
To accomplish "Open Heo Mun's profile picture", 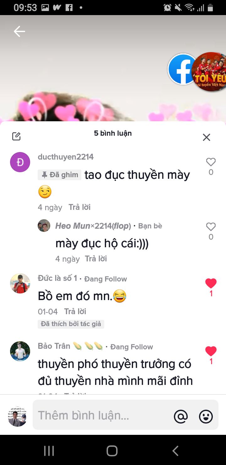I will point(44,226).
